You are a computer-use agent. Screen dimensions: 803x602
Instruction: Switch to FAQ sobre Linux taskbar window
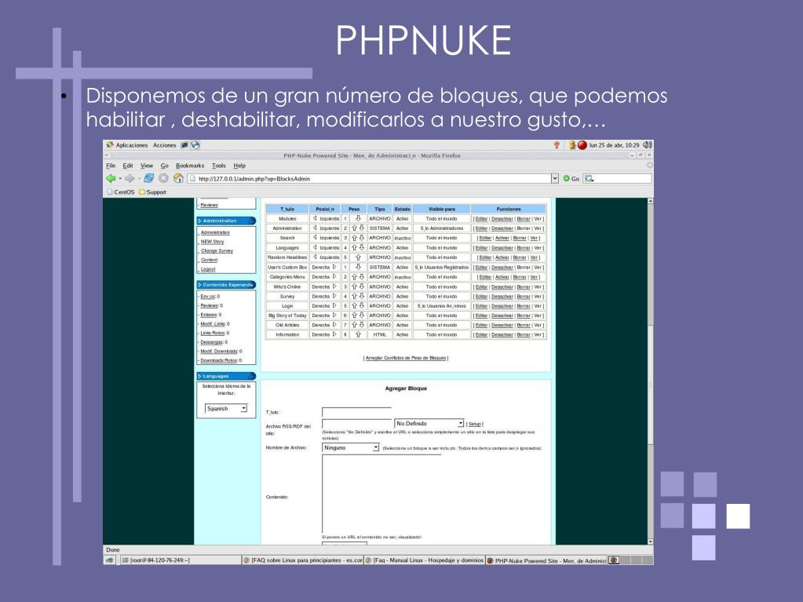302,560
